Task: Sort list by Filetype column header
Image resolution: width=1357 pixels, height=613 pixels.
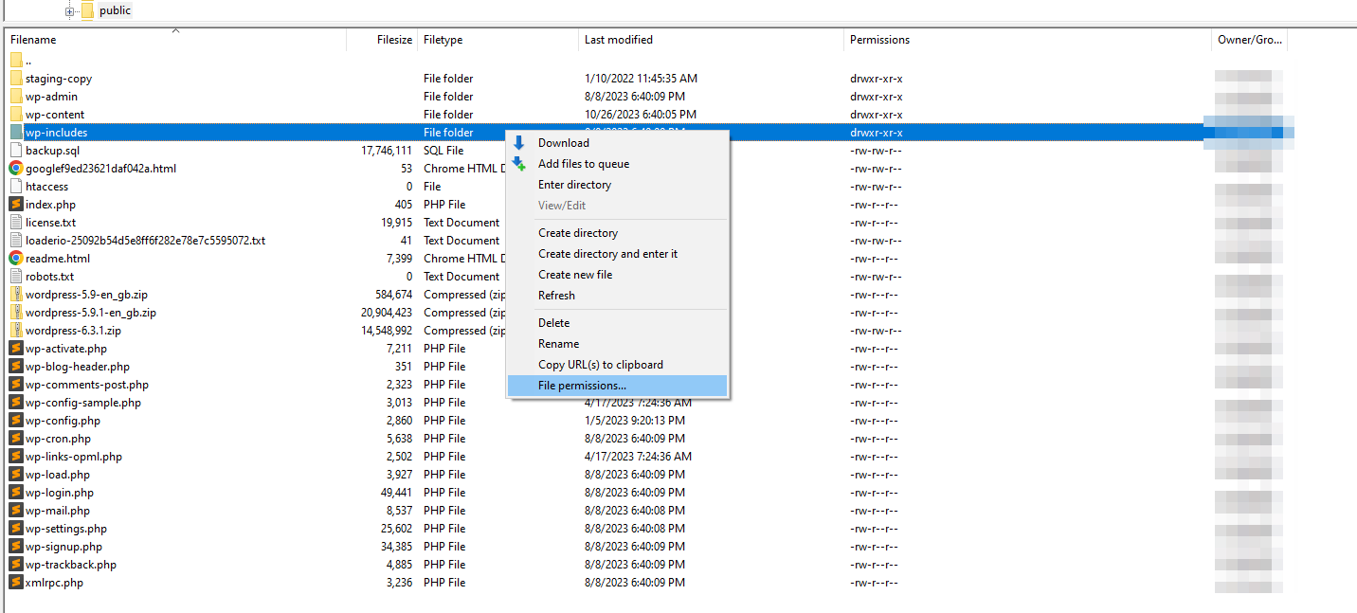Action: click(498, 40)
